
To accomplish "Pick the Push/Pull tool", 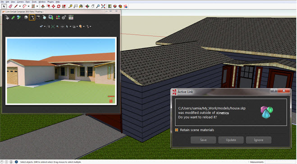I will point(43,6).
